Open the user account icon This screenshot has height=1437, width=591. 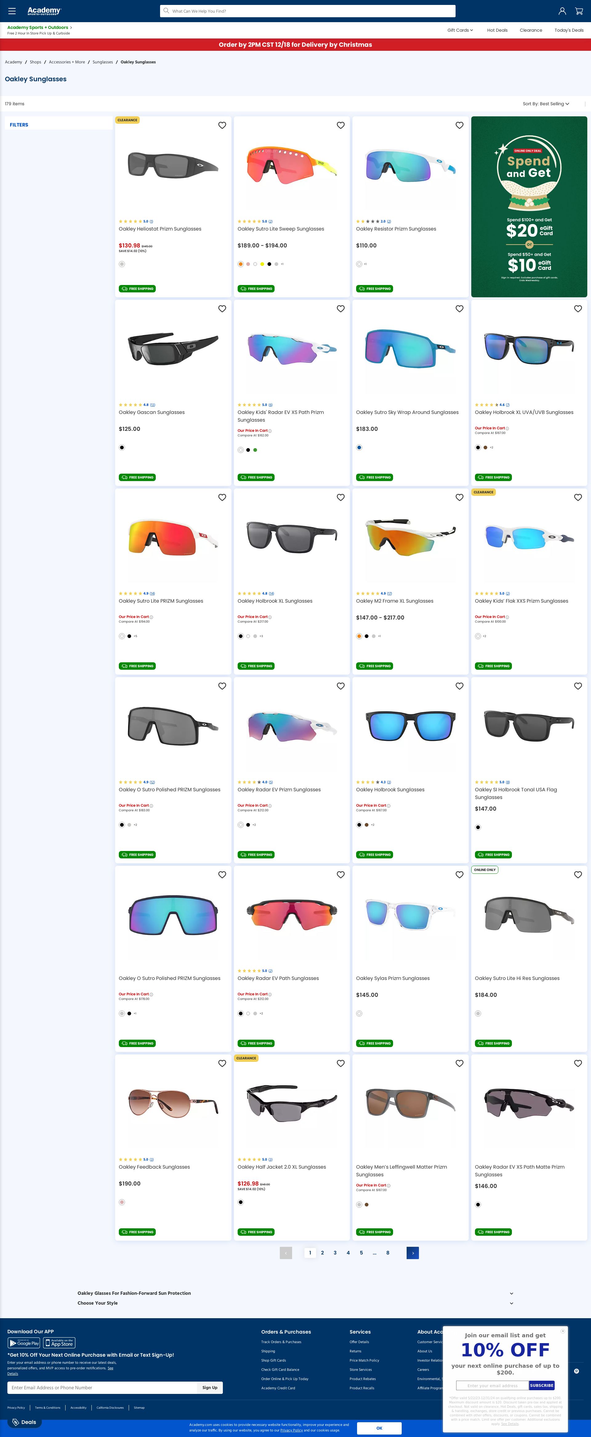562,11
